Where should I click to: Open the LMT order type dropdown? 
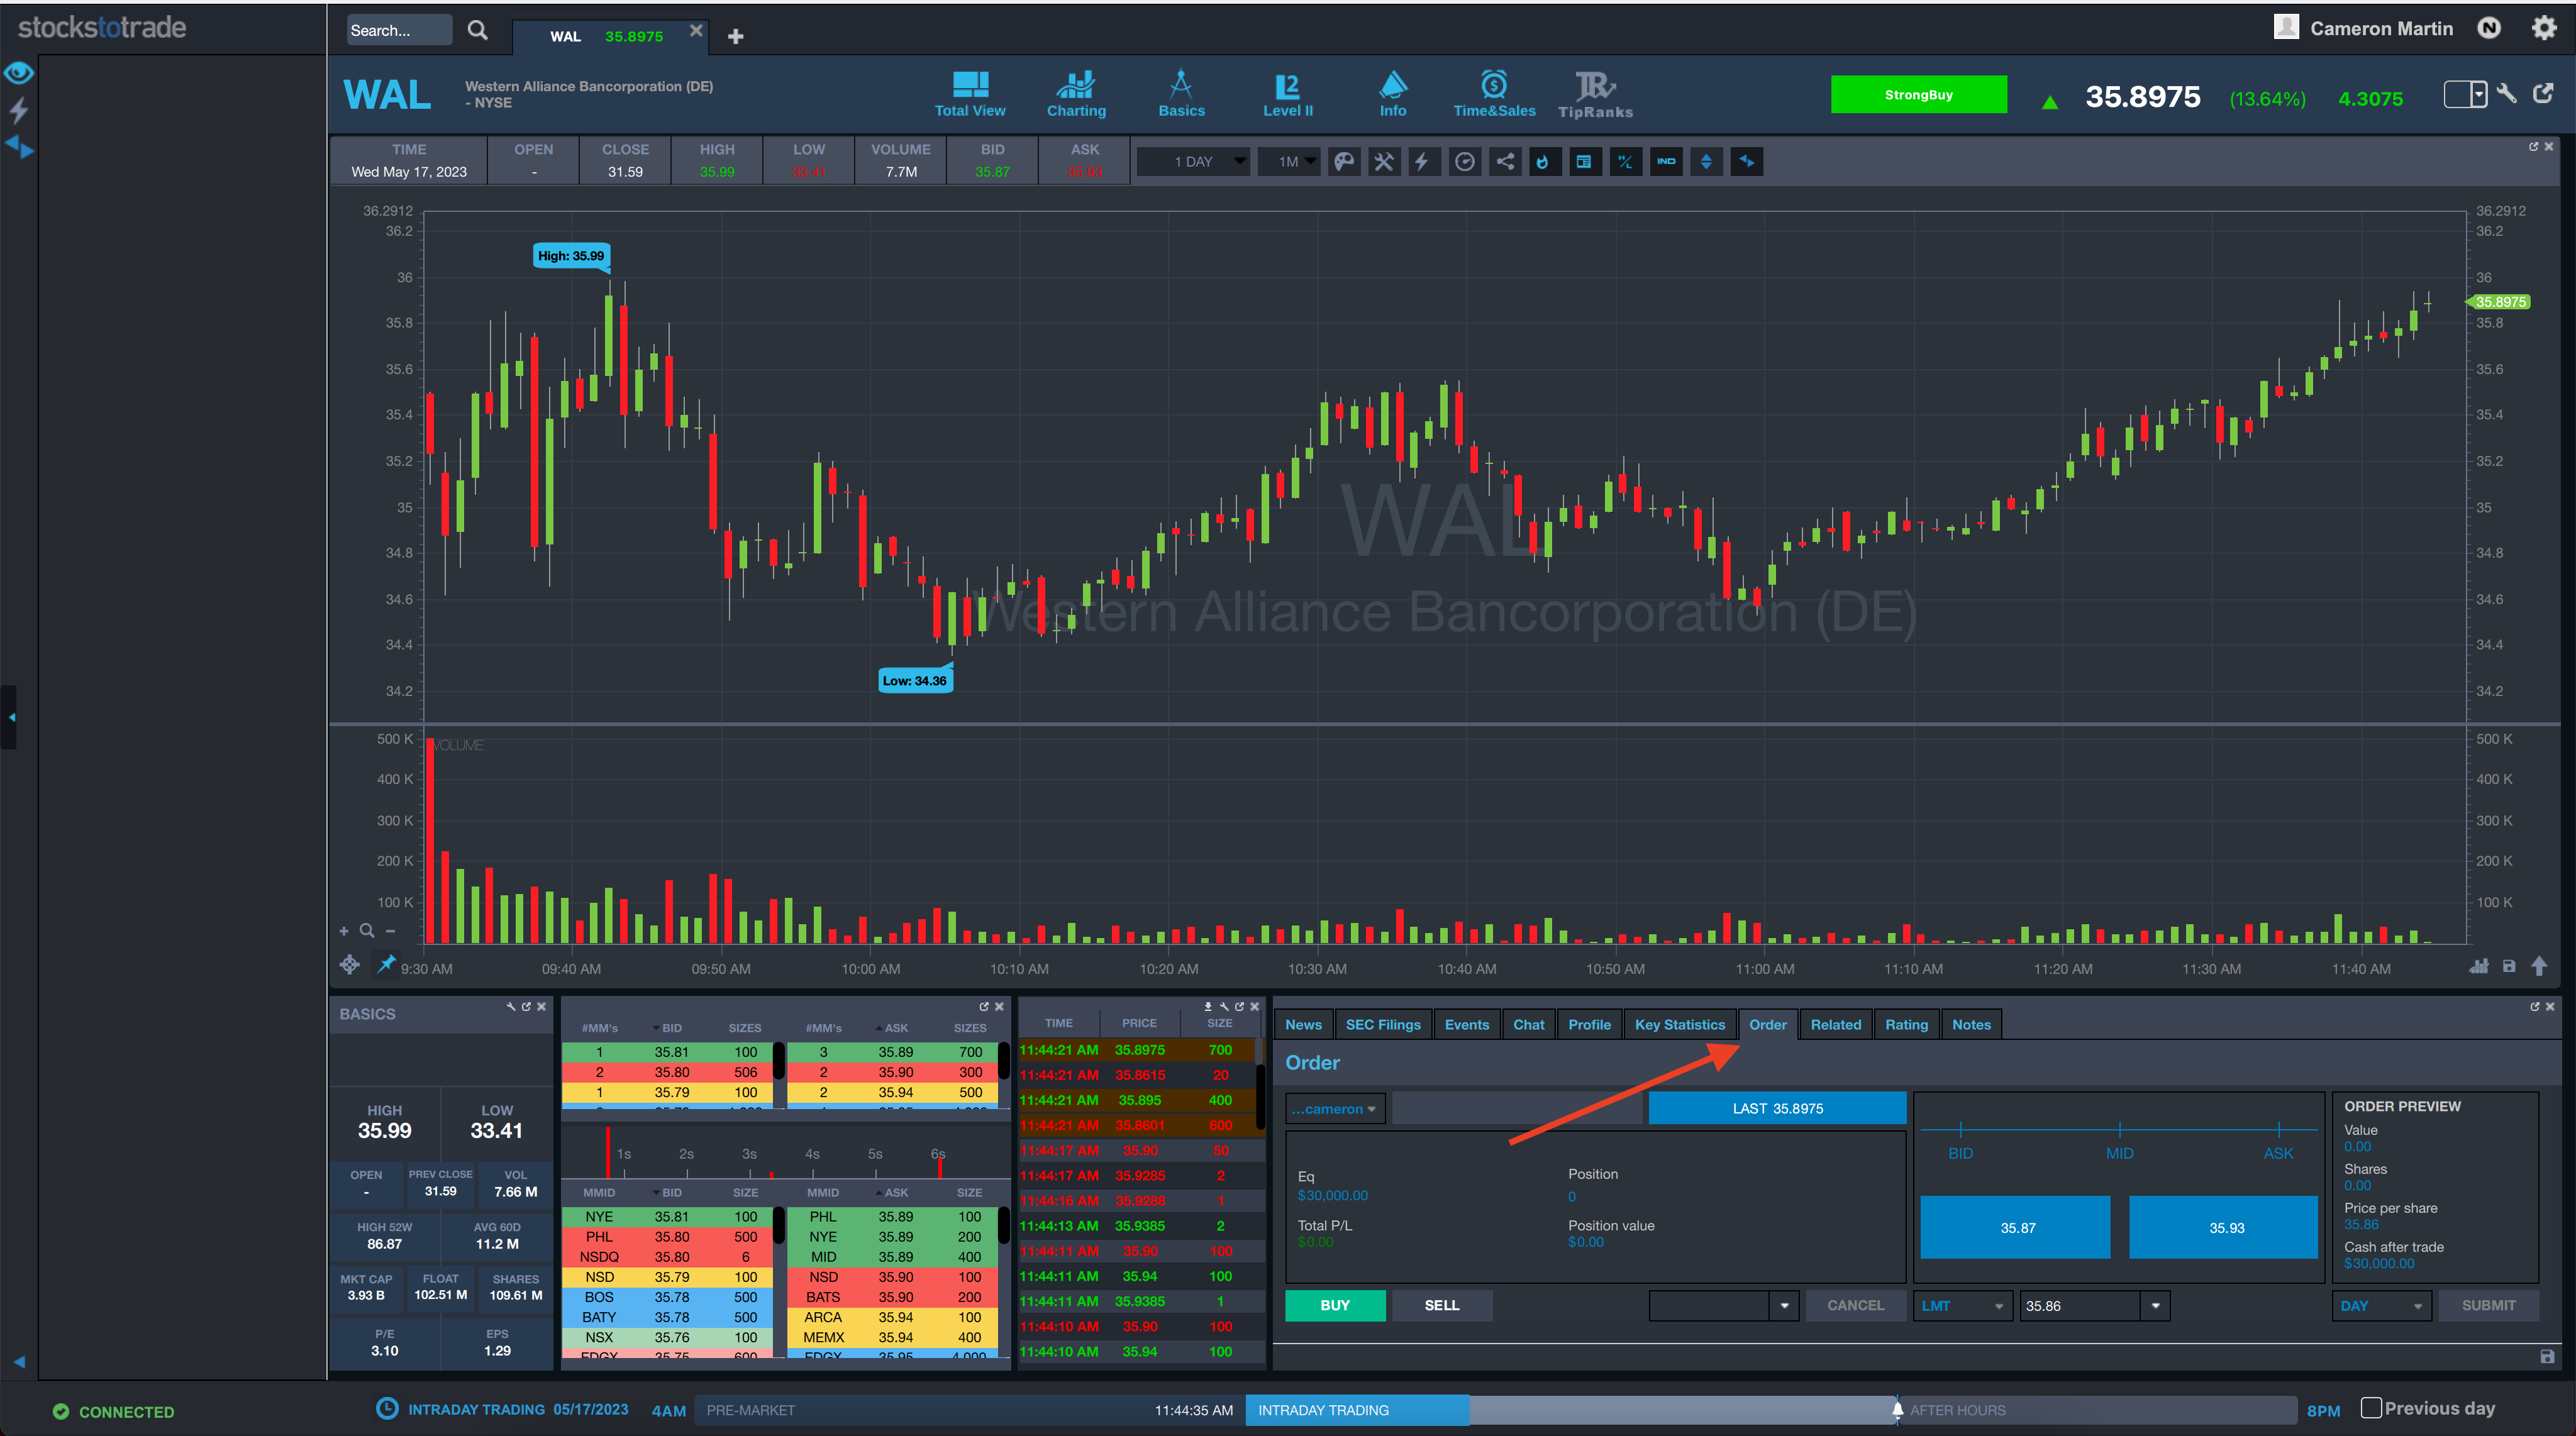point(1962,1306)
